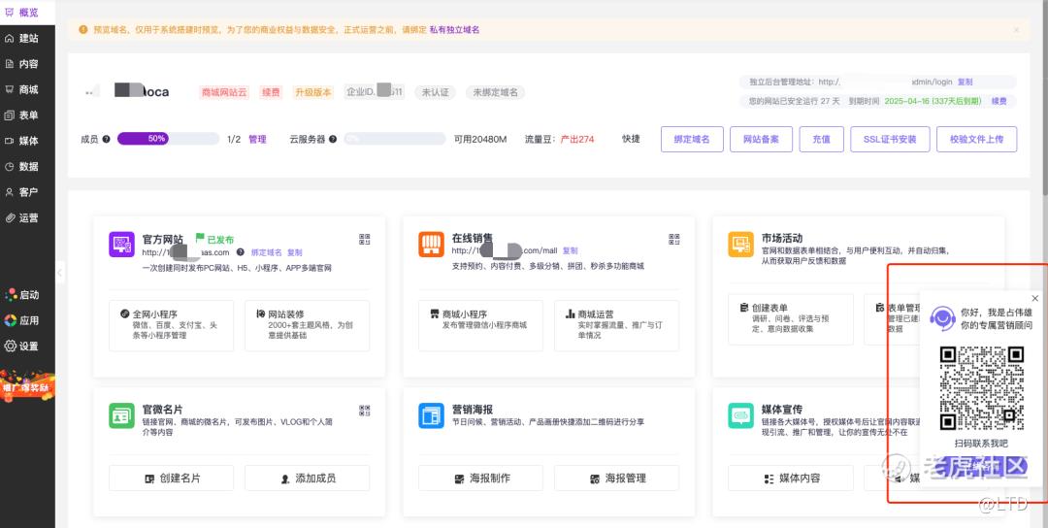
Task: Open 商城 in the sidebar menu
Action: pos(21,89)
